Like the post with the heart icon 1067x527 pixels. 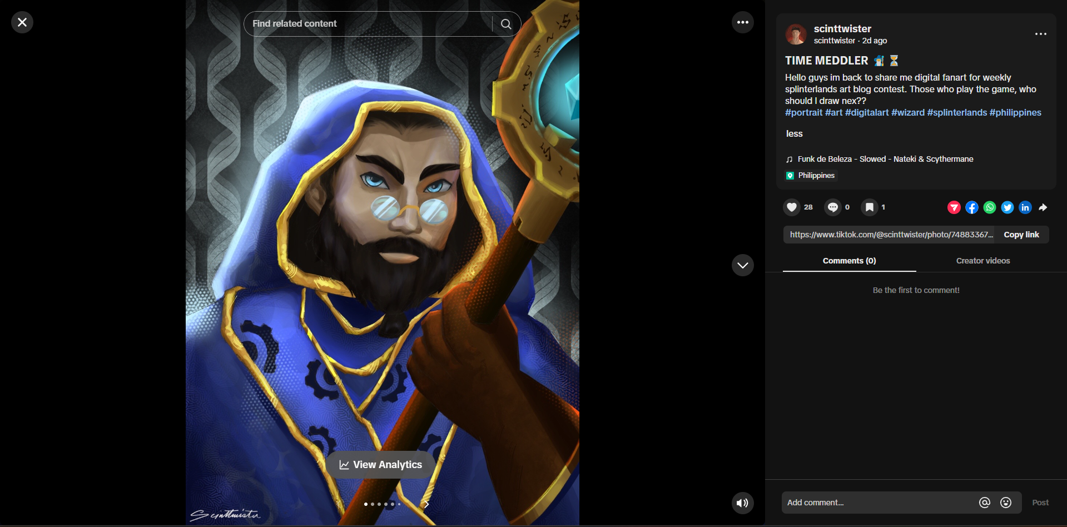point(792,207)
